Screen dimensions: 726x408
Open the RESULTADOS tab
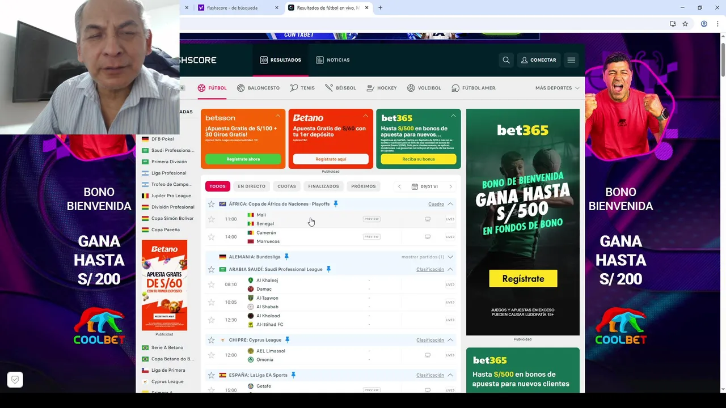click(x=281, y=60)
